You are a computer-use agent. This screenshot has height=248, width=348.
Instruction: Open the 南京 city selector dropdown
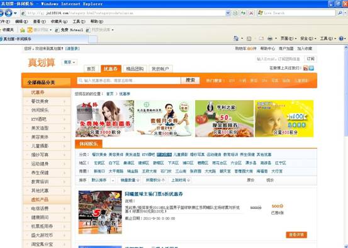click(69, 62)
